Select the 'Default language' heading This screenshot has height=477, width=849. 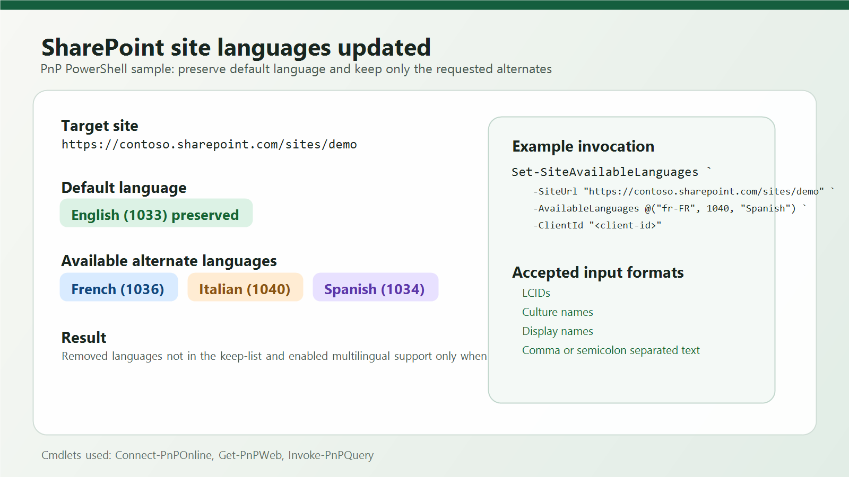124,188
